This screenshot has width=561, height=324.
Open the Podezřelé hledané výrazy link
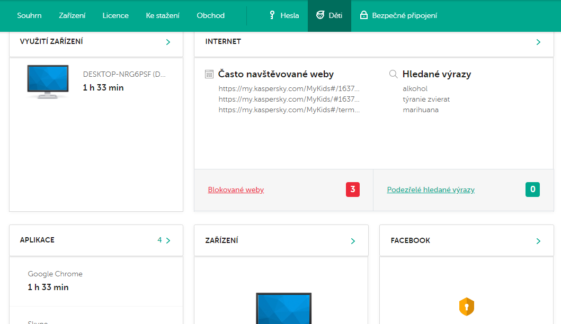431,190
